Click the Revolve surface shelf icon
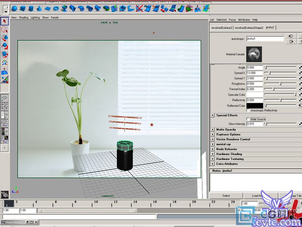This screenshot has width=302, height=227. [x=64, y=9]
